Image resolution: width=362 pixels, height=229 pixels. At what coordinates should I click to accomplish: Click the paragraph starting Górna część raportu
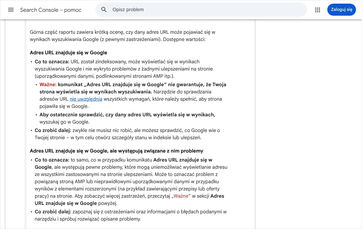tap(122, 36)
